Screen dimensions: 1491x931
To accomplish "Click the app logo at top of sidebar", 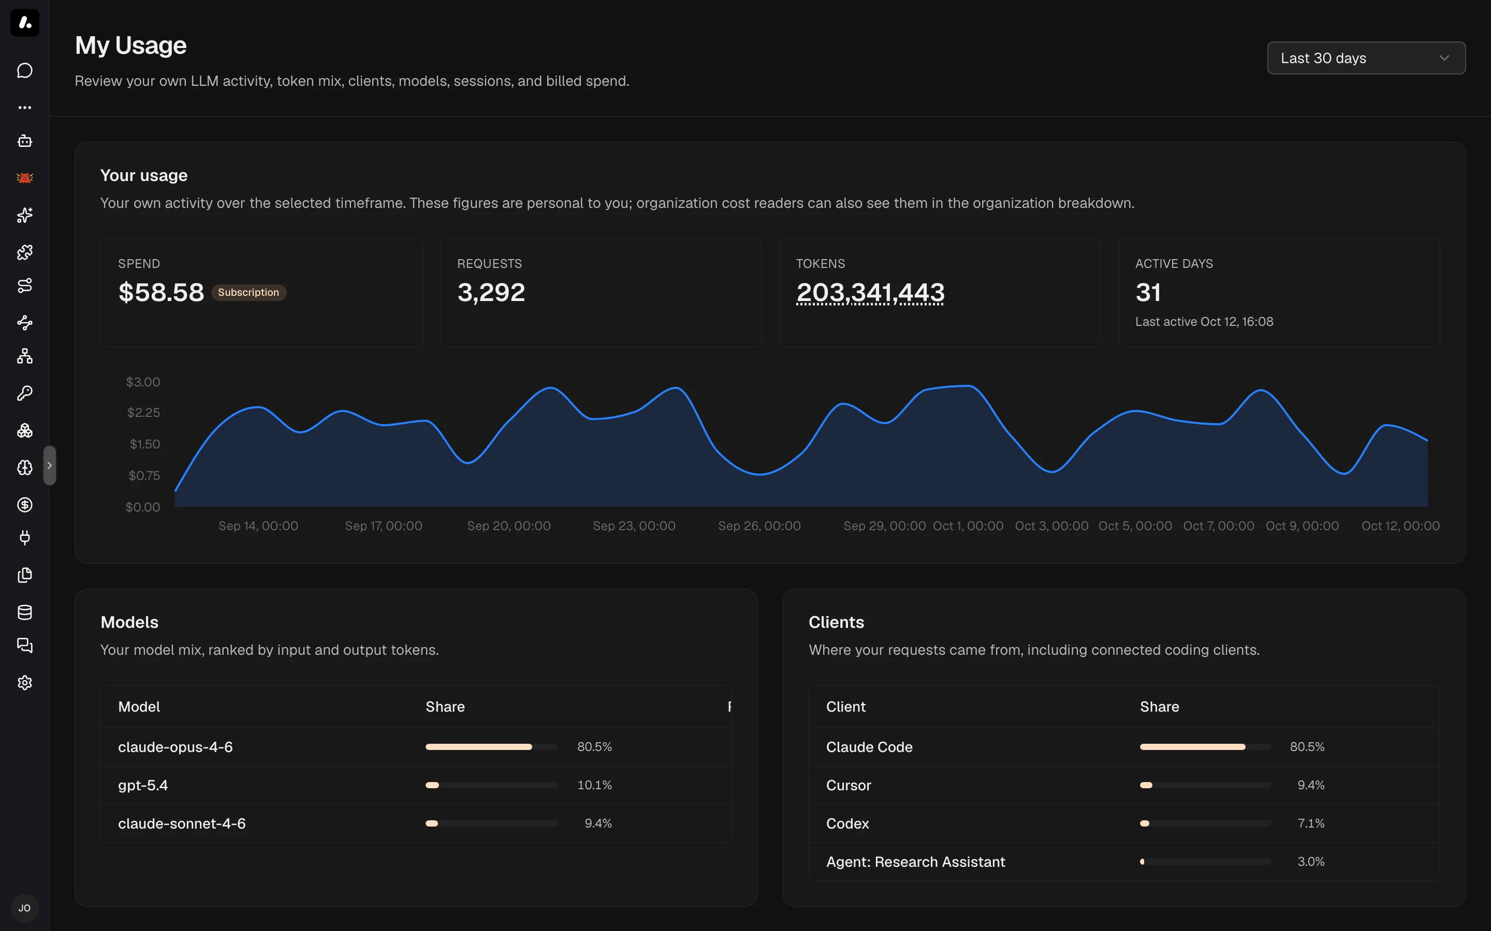I will click(x=25, y=23).
